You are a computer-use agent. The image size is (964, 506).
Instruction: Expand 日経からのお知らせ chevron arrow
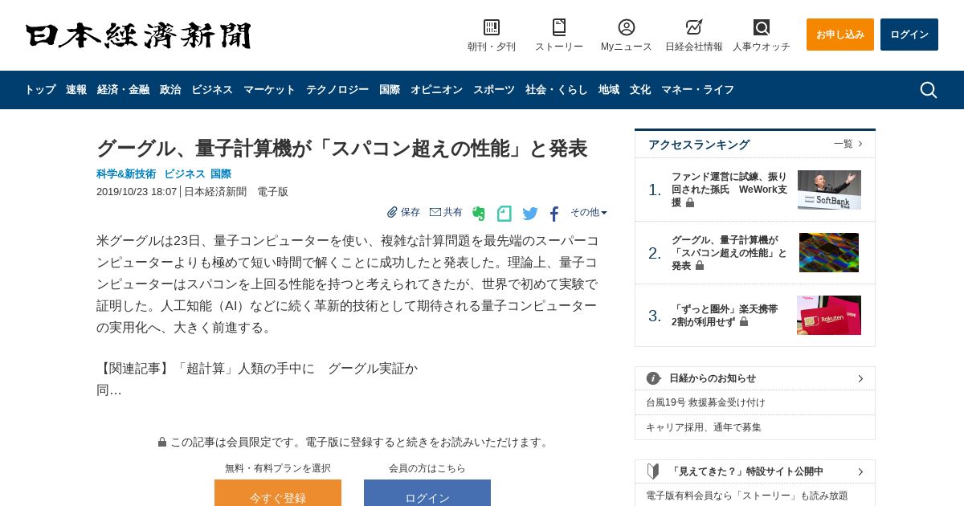click(860, 378)
